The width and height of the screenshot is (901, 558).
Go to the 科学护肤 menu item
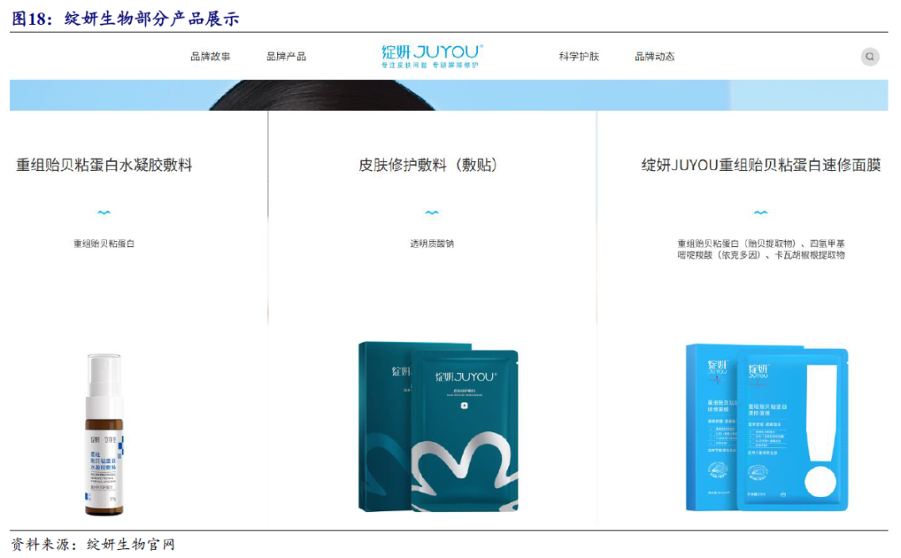click(x=579, y=57)
